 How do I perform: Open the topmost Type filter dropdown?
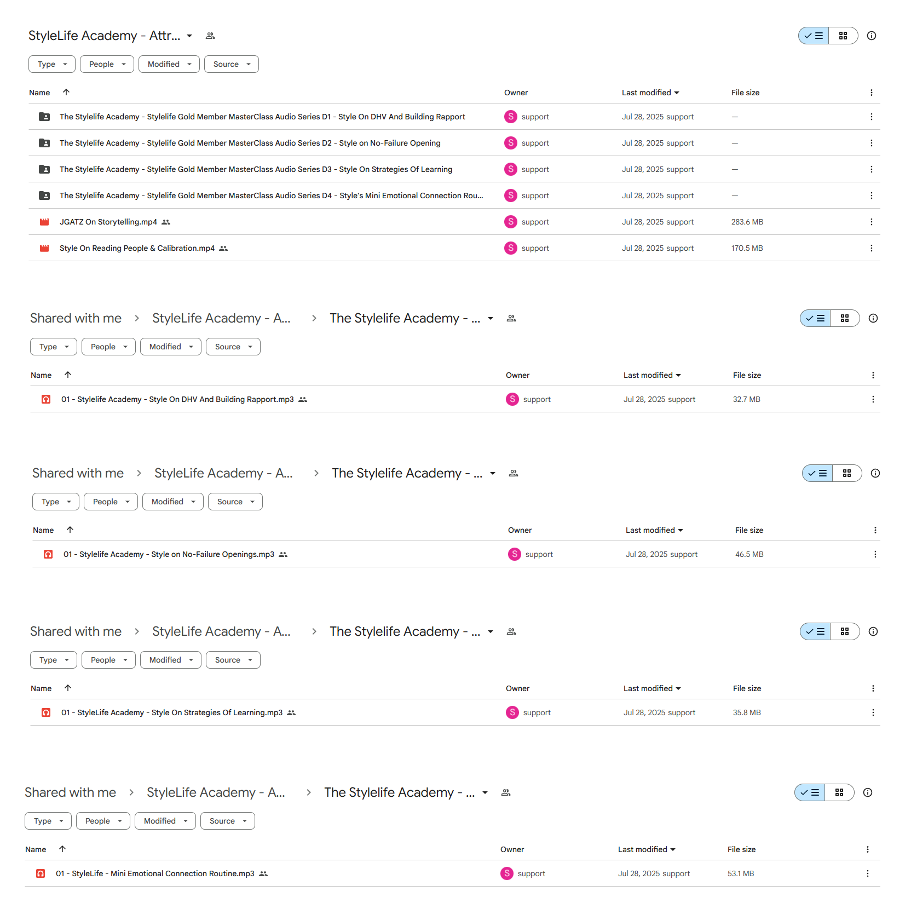pos(52,64)
